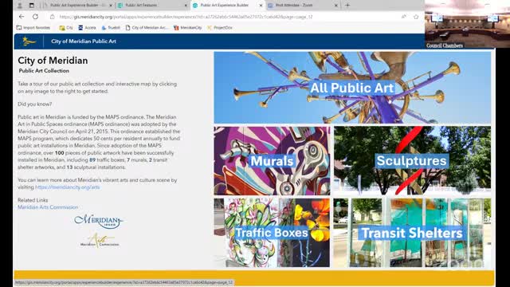Close the Zoom attendee tab
Screen dimensions: 510x287
click(x=336, y=6)
